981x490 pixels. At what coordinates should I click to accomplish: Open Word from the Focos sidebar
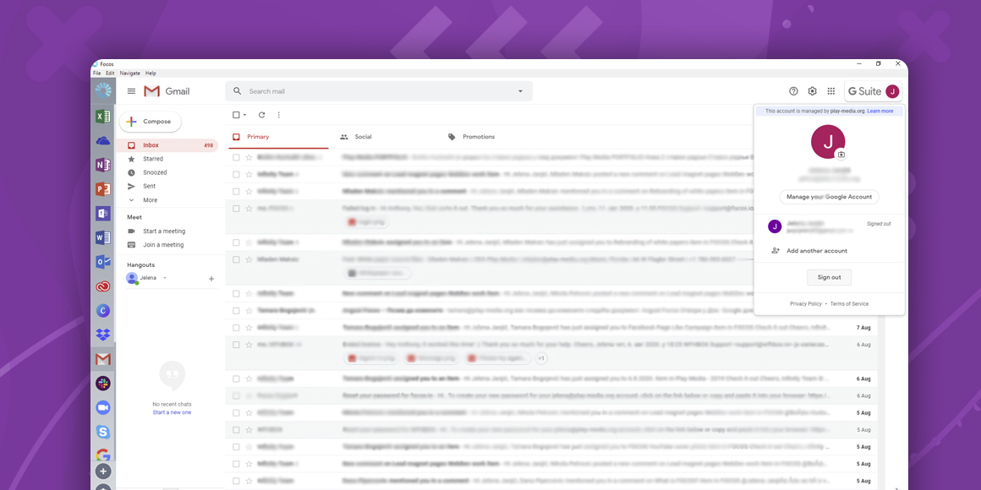click(x=103, y=237)
